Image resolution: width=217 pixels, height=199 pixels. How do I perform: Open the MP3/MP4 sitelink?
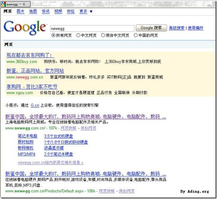pos(26,154)
